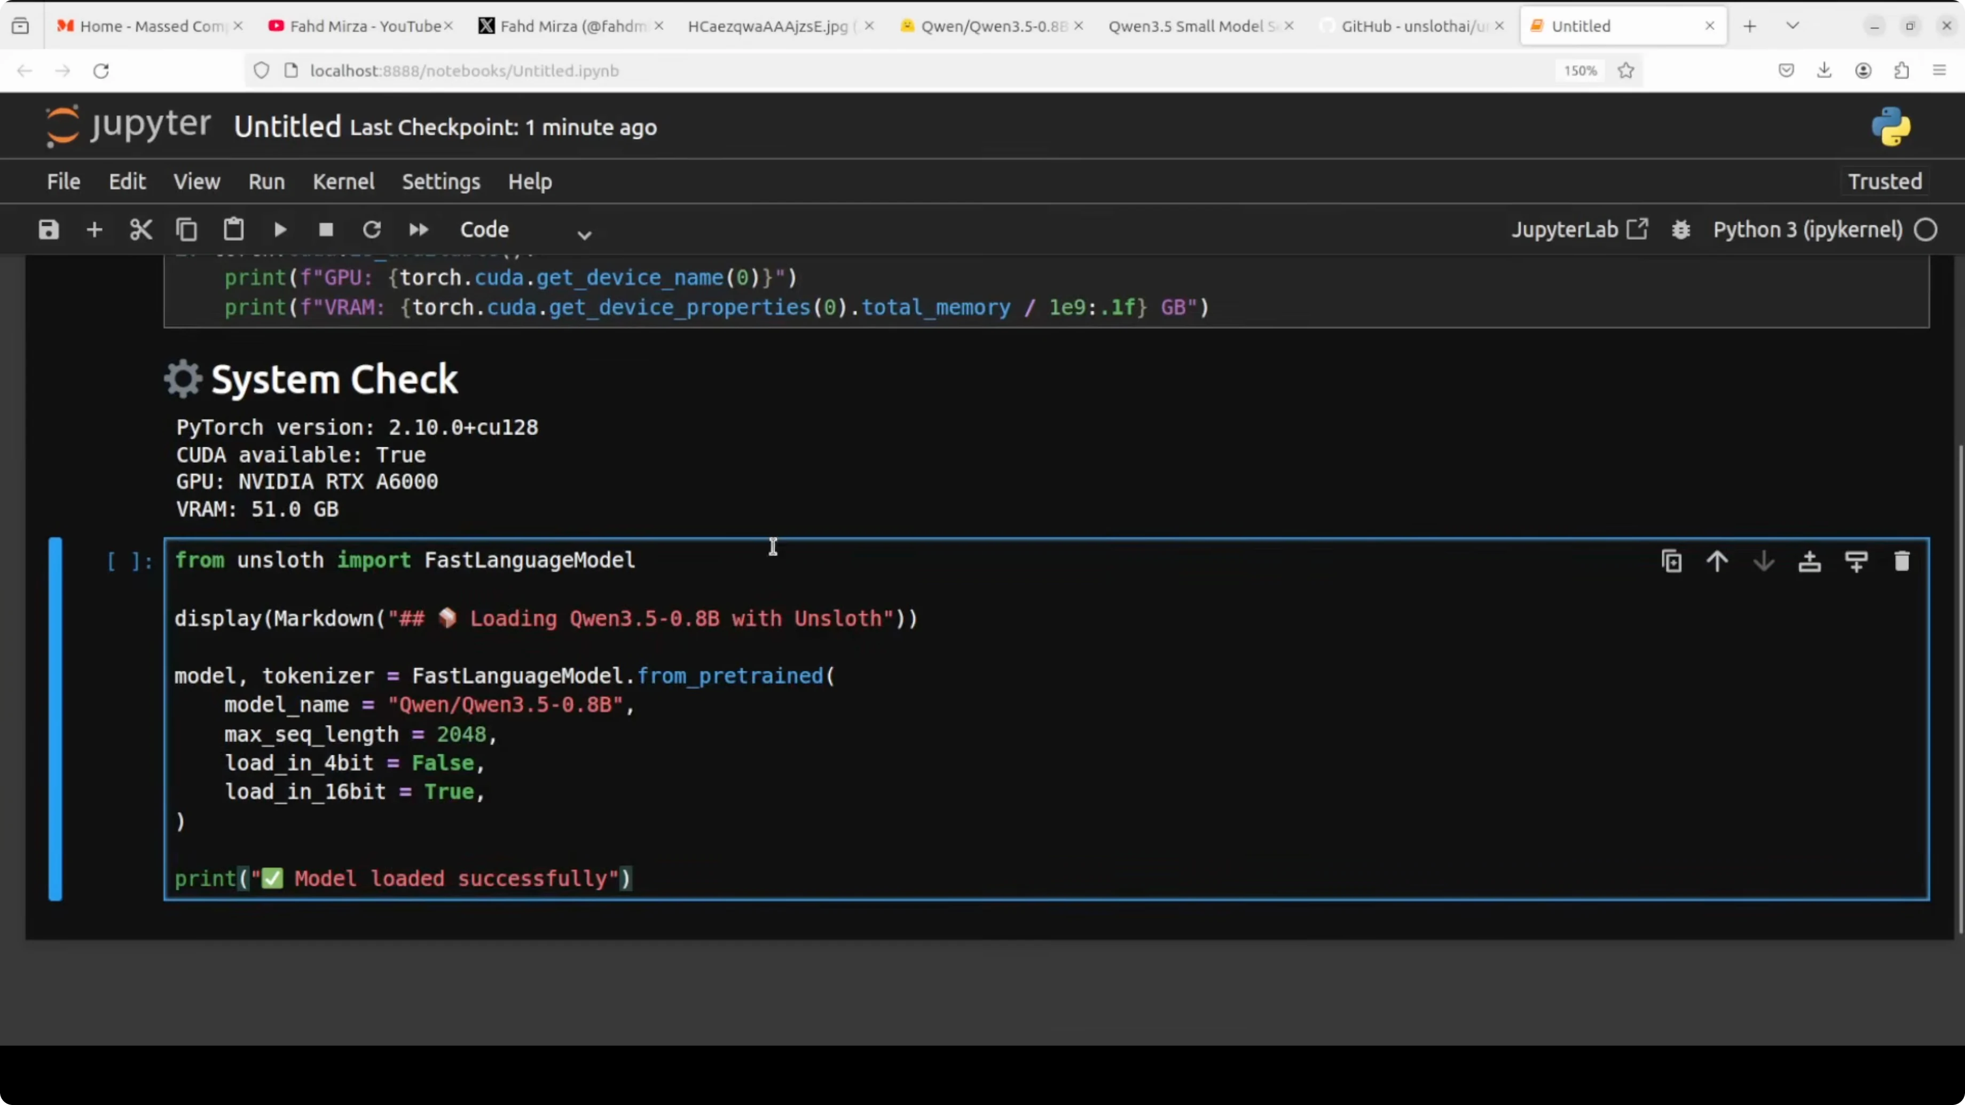
Task: Click the Trusted notebook status
Action: coord(1883,181)
